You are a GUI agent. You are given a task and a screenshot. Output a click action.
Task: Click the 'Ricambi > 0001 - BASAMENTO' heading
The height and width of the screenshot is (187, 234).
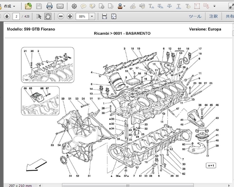[x=122, y=33]
